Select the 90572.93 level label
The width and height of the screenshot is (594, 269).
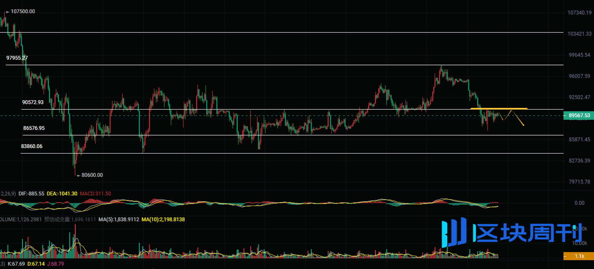point(32,102)
